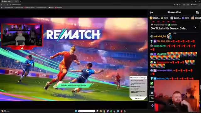Expand the pinned 'Die Tickets für Season 3' message

[195, 27]
